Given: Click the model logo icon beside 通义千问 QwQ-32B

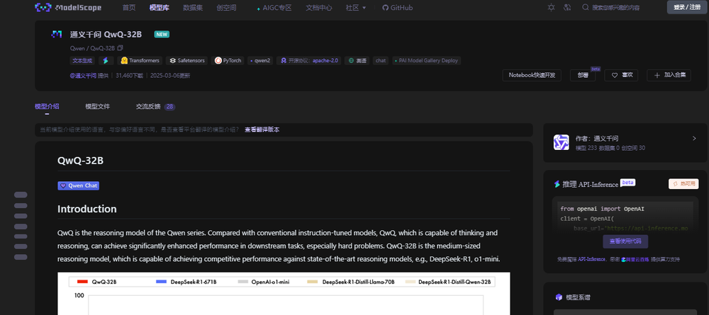Looking at the screenshot, I should point(57,34).
